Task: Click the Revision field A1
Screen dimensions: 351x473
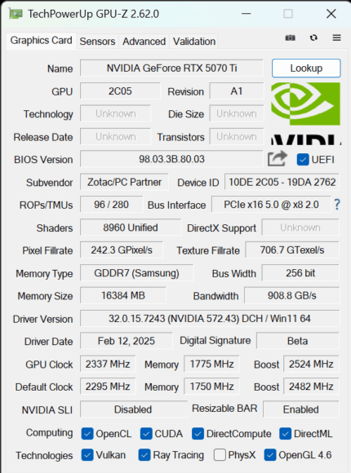Action: 237,91
